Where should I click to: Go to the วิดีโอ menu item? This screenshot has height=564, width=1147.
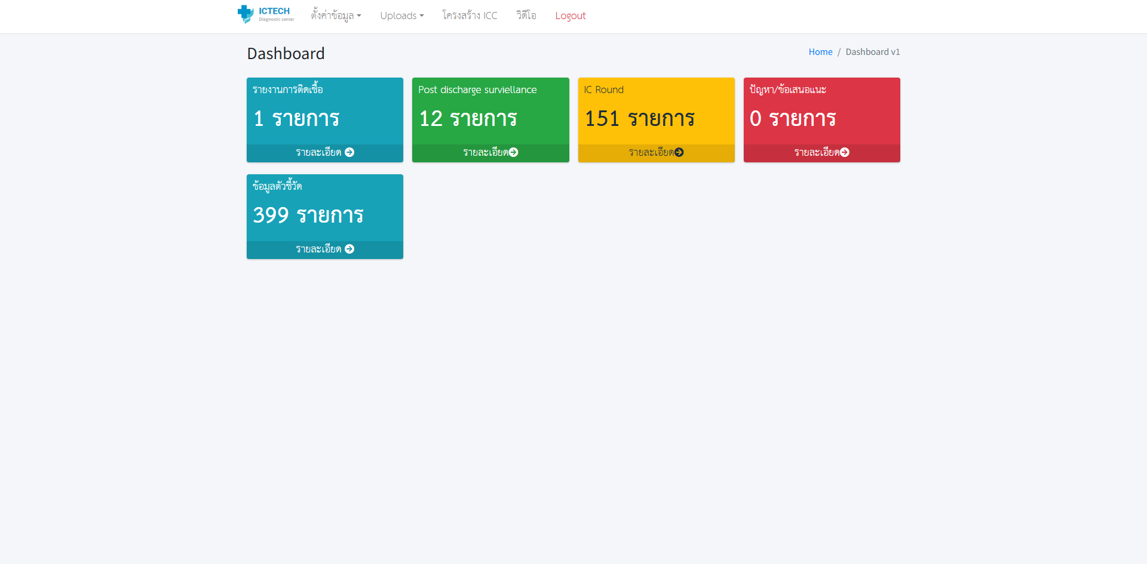tap(526, 16)
